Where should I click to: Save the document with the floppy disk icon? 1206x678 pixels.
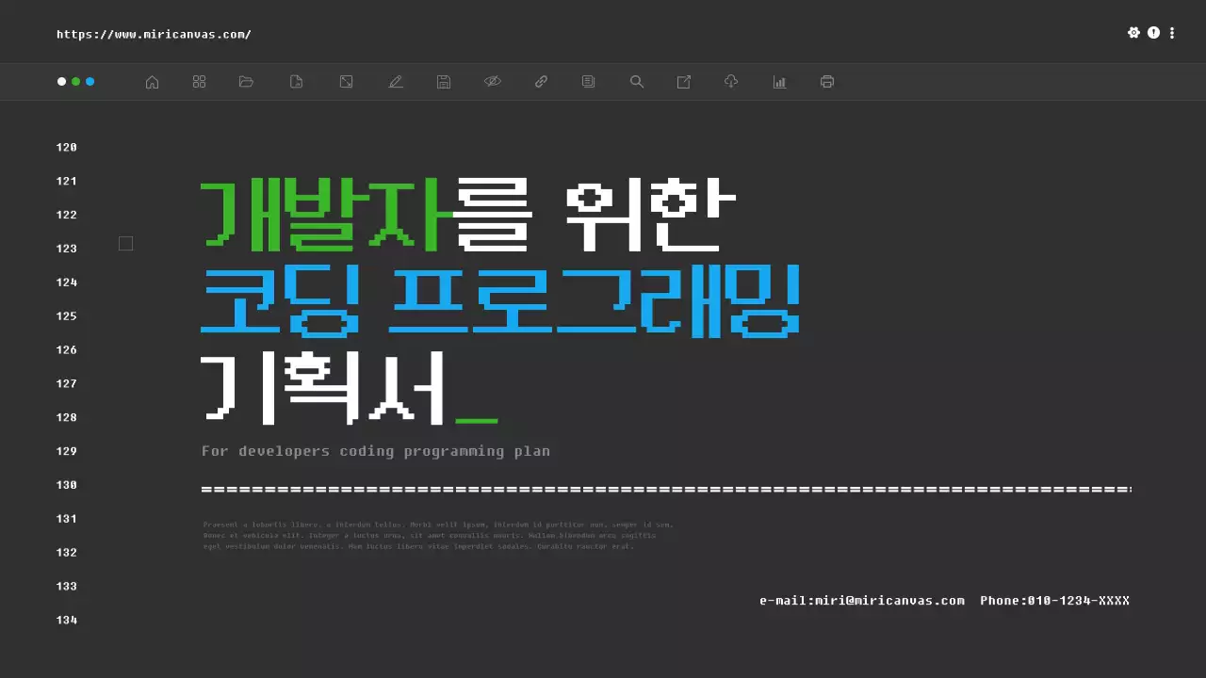(x=444, y=81)
